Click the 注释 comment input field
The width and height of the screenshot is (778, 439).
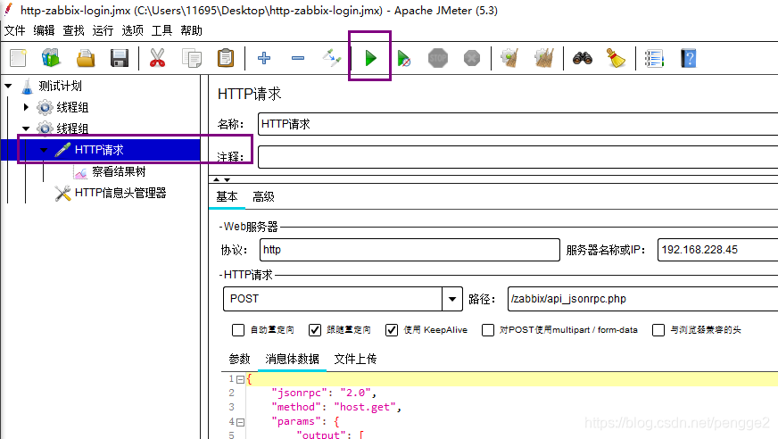(x=517, y=157)
